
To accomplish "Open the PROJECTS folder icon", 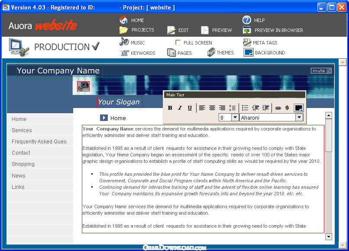I will coord(123,30).
